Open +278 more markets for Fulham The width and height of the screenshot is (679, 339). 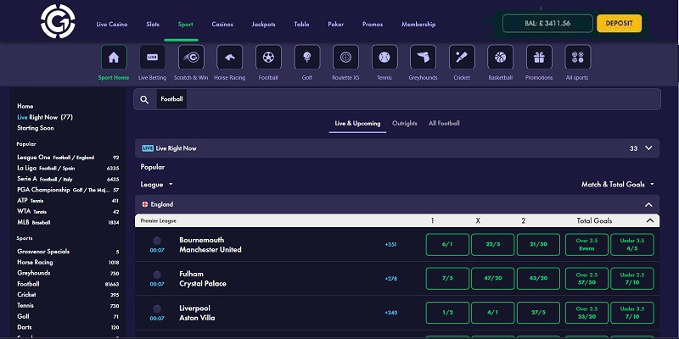[390, 279]
